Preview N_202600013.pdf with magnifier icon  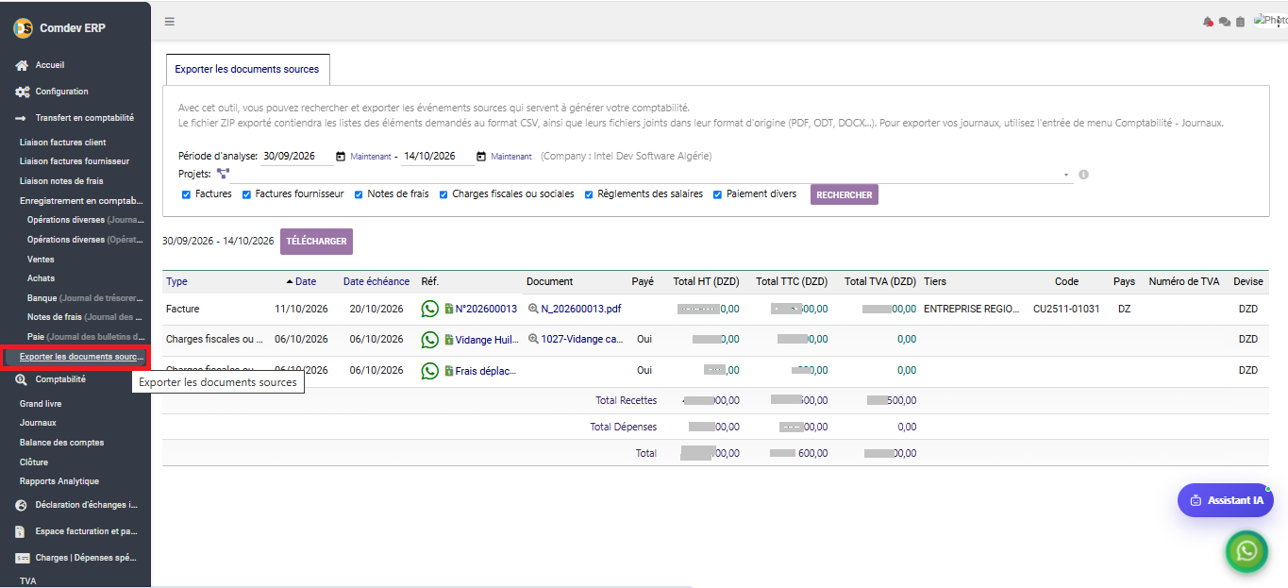533,309
